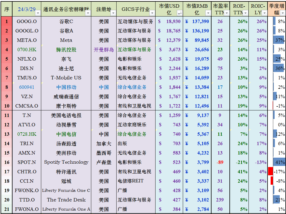Select company name cell 动视暴雪

(x=66, y=125)
